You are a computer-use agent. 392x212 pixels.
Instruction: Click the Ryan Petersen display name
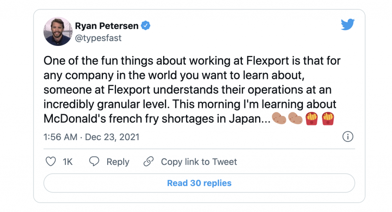point(107,26)
